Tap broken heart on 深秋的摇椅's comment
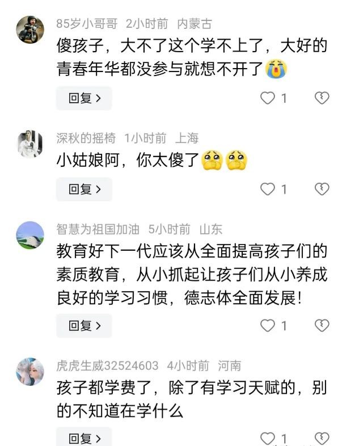 click(x=322, y=189)
